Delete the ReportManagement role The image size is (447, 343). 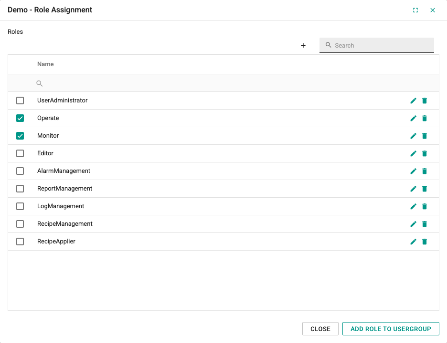pos(425,189)
